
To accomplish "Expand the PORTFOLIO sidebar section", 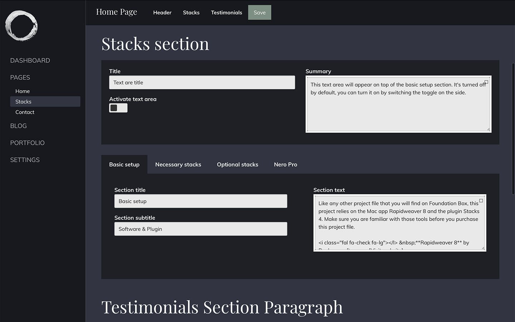I will [x=28, y=143].
